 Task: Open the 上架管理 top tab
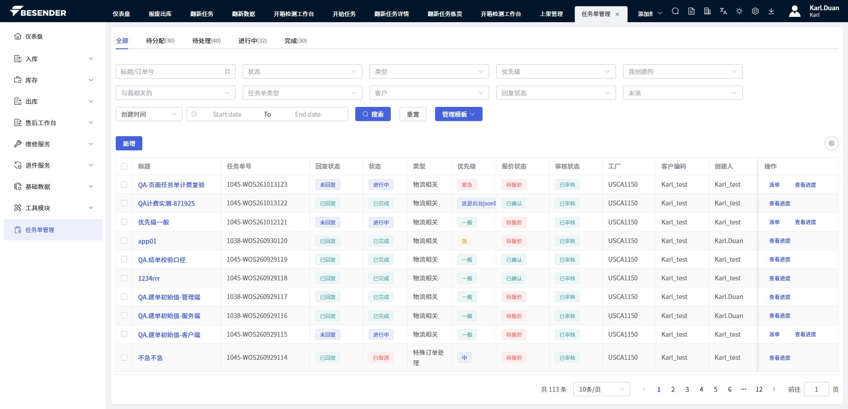(551, 14)
